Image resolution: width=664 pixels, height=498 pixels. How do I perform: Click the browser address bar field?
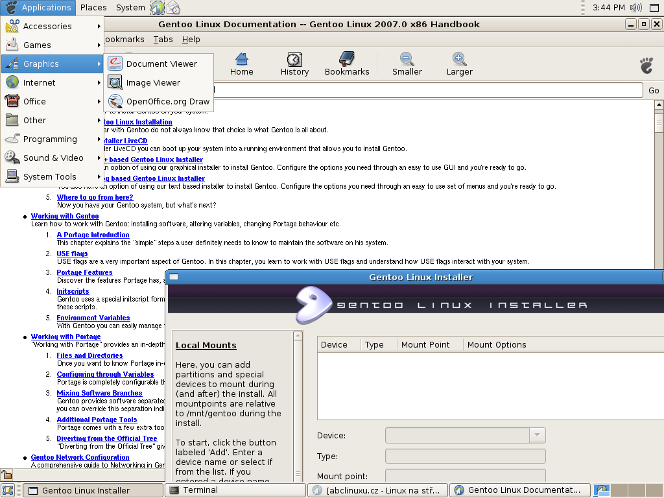[428, 90]
